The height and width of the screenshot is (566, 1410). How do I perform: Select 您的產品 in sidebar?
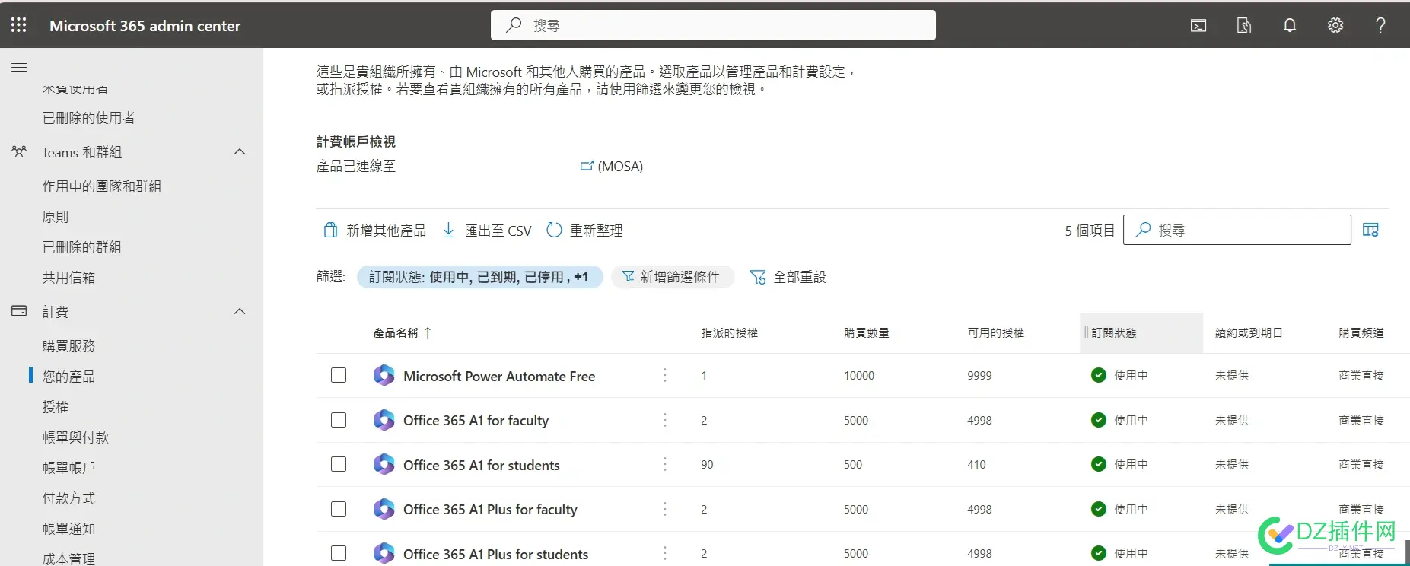pos(69,377)
